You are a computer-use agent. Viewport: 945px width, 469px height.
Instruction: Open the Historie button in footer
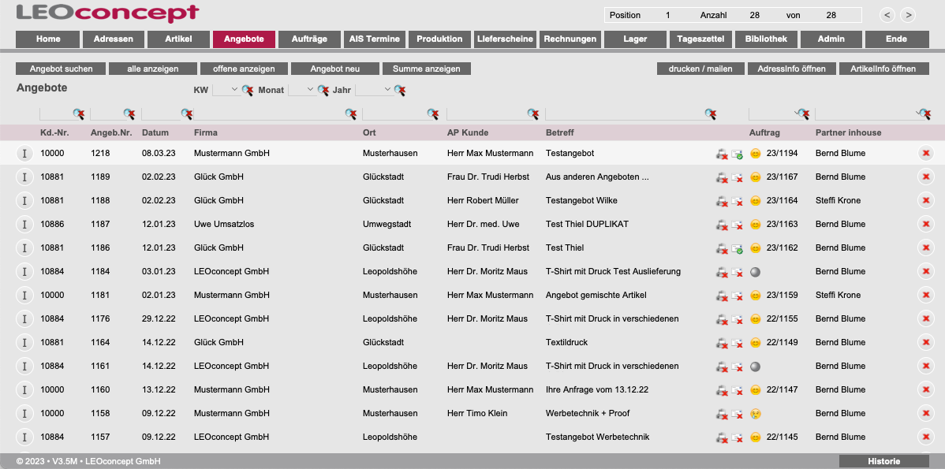click(883, 461)
